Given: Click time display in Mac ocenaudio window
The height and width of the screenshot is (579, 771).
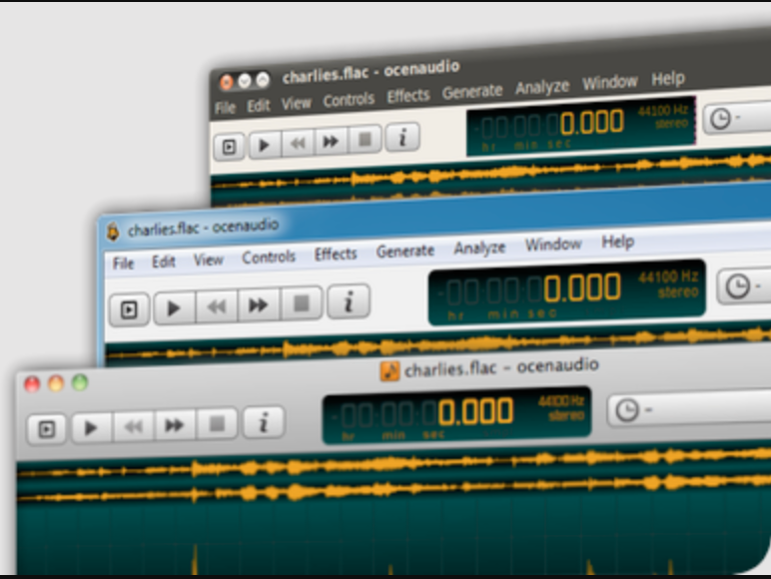Looking at the screenshot, I should point(456,415).
